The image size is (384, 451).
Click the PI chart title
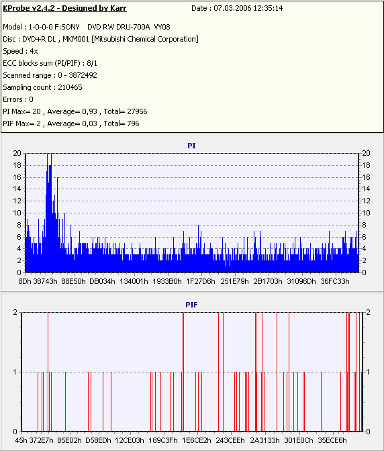pos(191,146)
